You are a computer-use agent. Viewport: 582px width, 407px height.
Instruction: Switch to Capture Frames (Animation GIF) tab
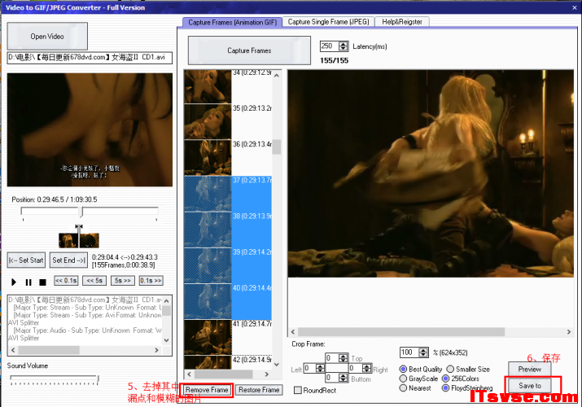coord(232,22)
